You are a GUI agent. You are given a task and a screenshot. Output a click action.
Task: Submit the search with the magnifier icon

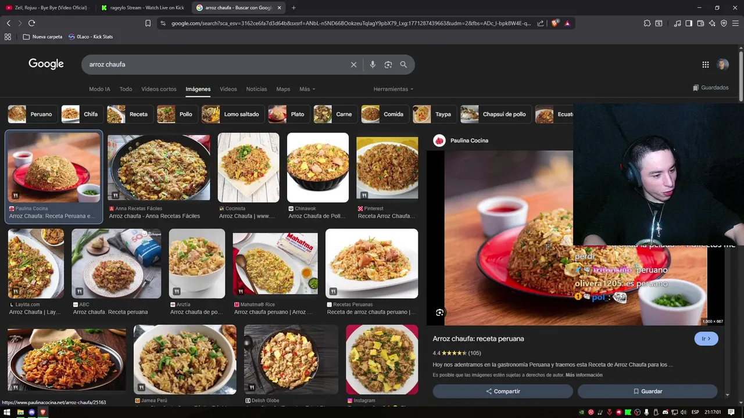403,64
